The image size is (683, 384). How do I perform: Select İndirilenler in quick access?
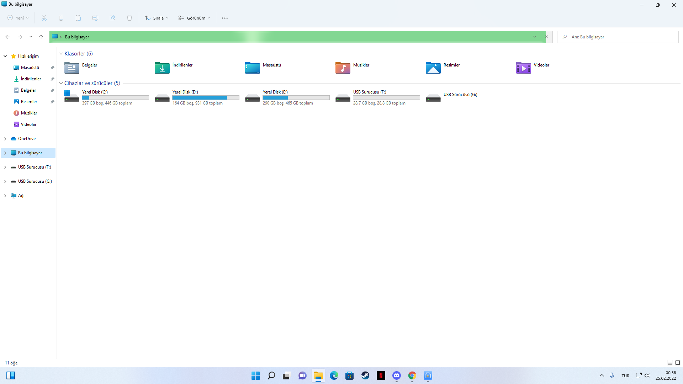[x=30, y=79]
